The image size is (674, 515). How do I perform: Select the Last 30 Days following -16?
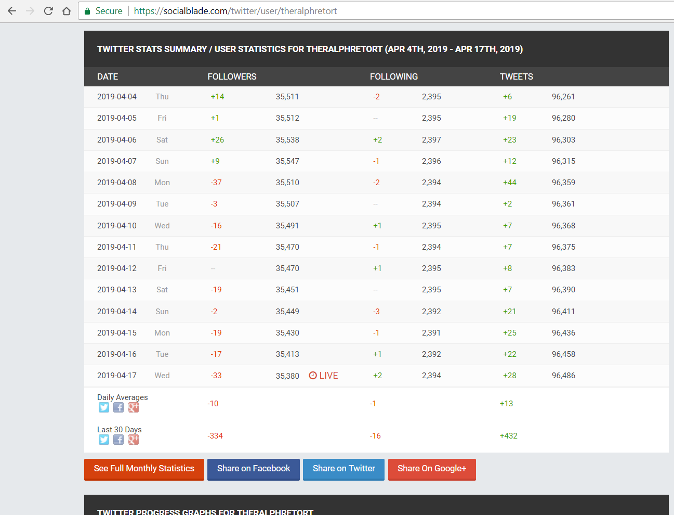pyautogui.click(x=375, y=436)
